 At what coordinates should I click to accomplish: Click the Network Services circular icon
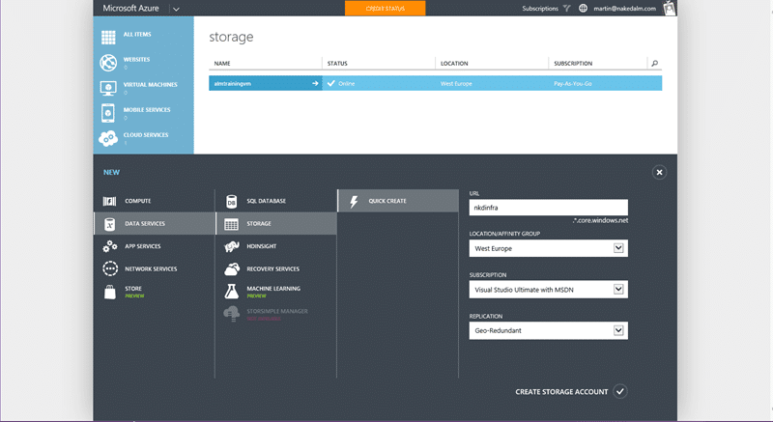point(110,268)
